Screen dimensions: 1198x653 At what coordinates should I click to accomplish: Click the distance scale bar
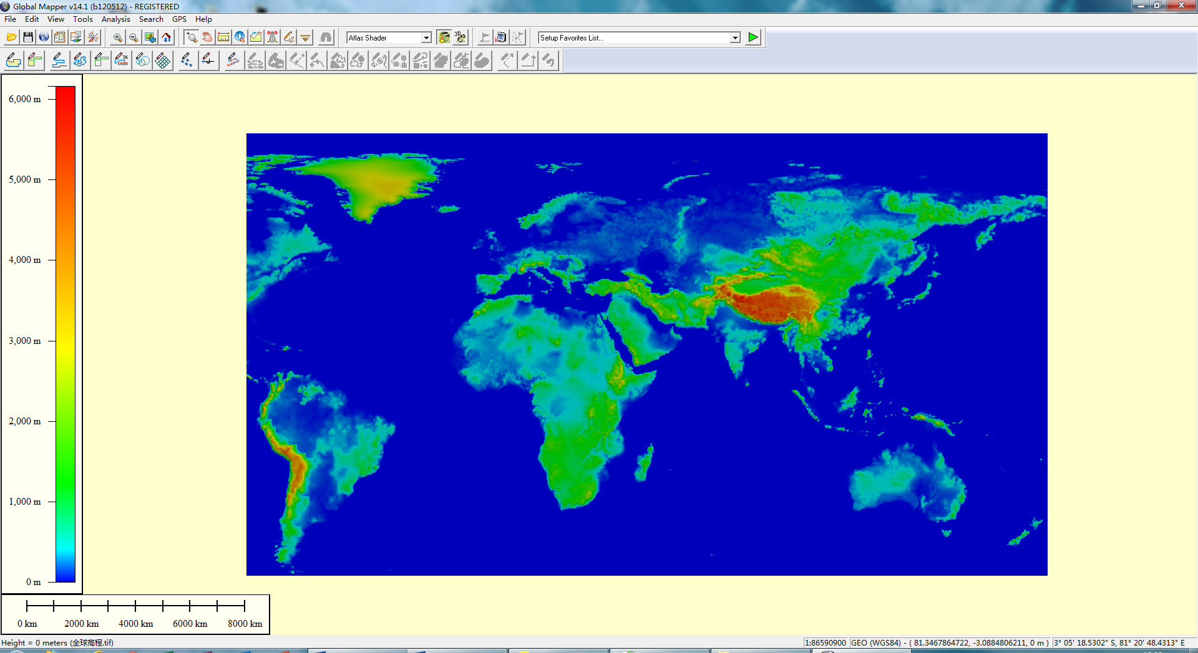pyautogui.click(x=135, y=606)
